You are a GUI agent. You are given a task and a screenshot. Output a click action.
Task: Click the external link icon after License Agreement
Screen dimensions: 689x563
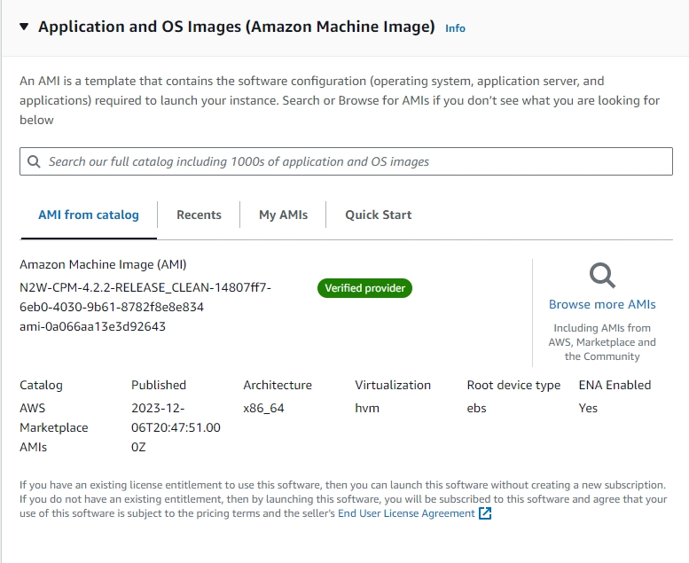[x=485, y=513]
